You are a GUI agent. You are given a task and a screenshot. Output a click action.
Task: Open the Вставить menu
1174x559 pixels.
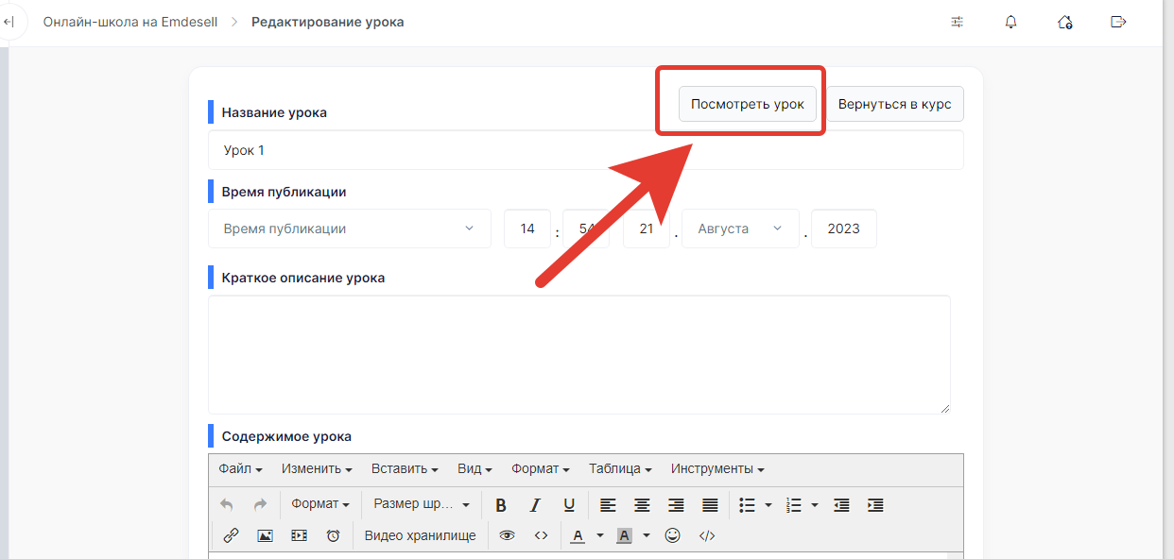405,468
